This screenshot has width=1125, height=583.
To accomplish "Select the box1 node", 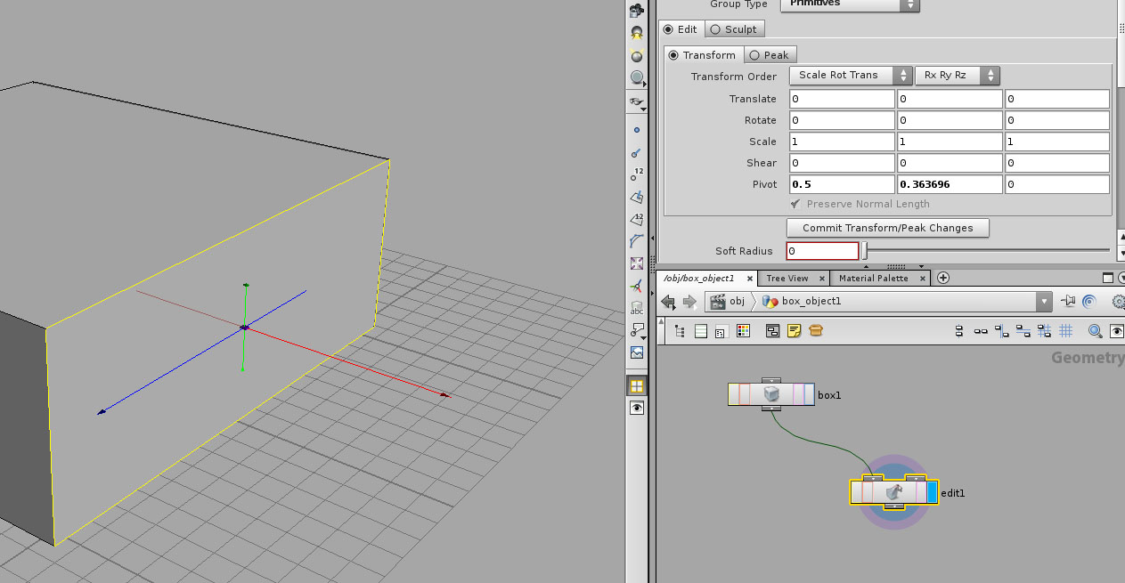I will pyautogui.click(x=771, y=394).
